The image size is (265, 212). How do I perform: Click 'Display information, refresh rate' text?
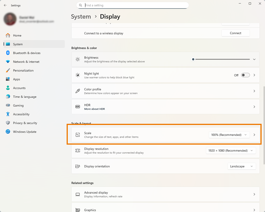coord(103,196)
